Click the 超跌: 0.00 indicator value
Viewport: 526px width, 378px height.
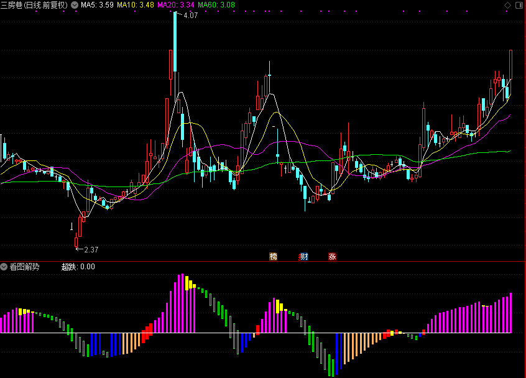pyautogui.click(x=78, y=267)
